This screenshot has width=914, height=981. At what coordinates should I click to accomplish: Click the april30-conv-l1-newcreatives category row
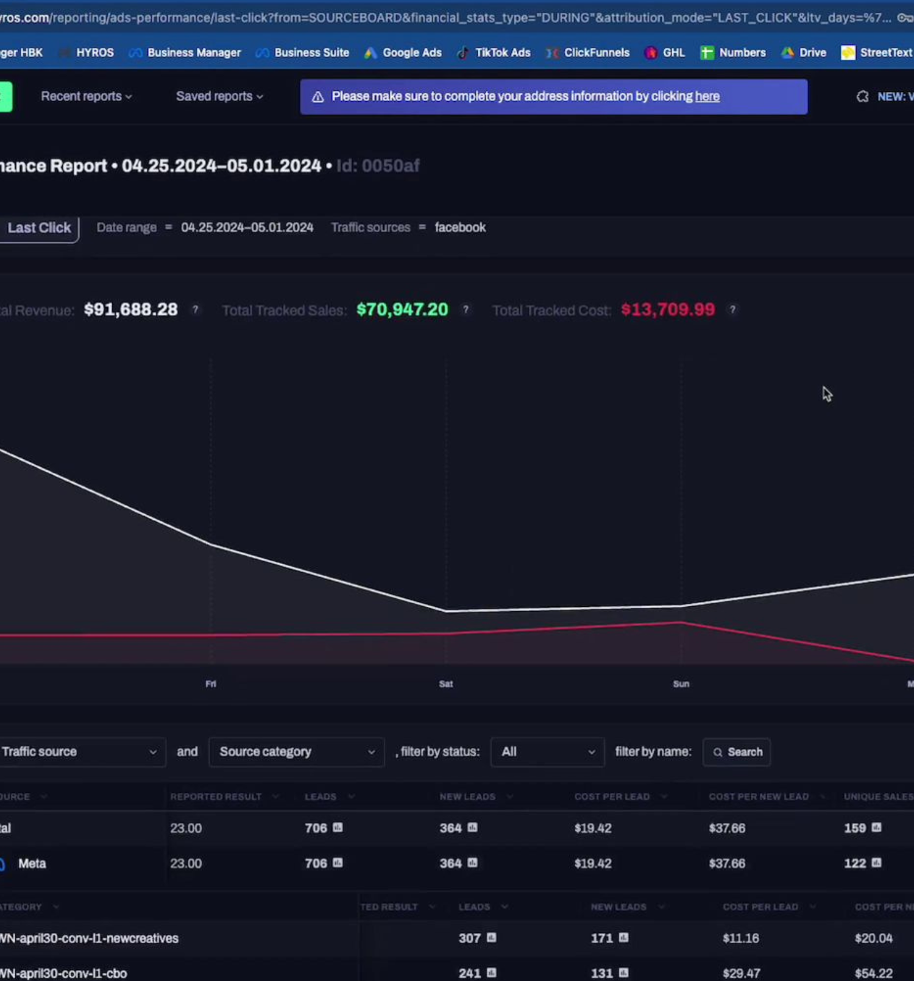[x=457, y=938]
